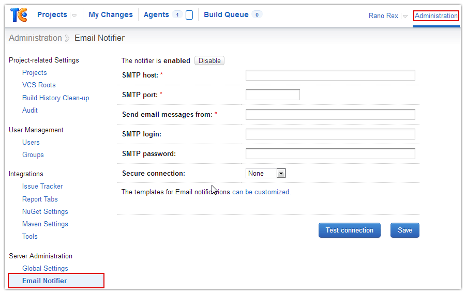Screen dimensions: 466x294
Task: Click the agent status icon next to Agents
Action: coord(189,15)
